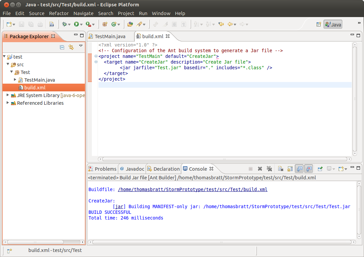Click Remove All Terminated Launches icon
Screen dimensions: 364x257
click(x=269, y=169)
